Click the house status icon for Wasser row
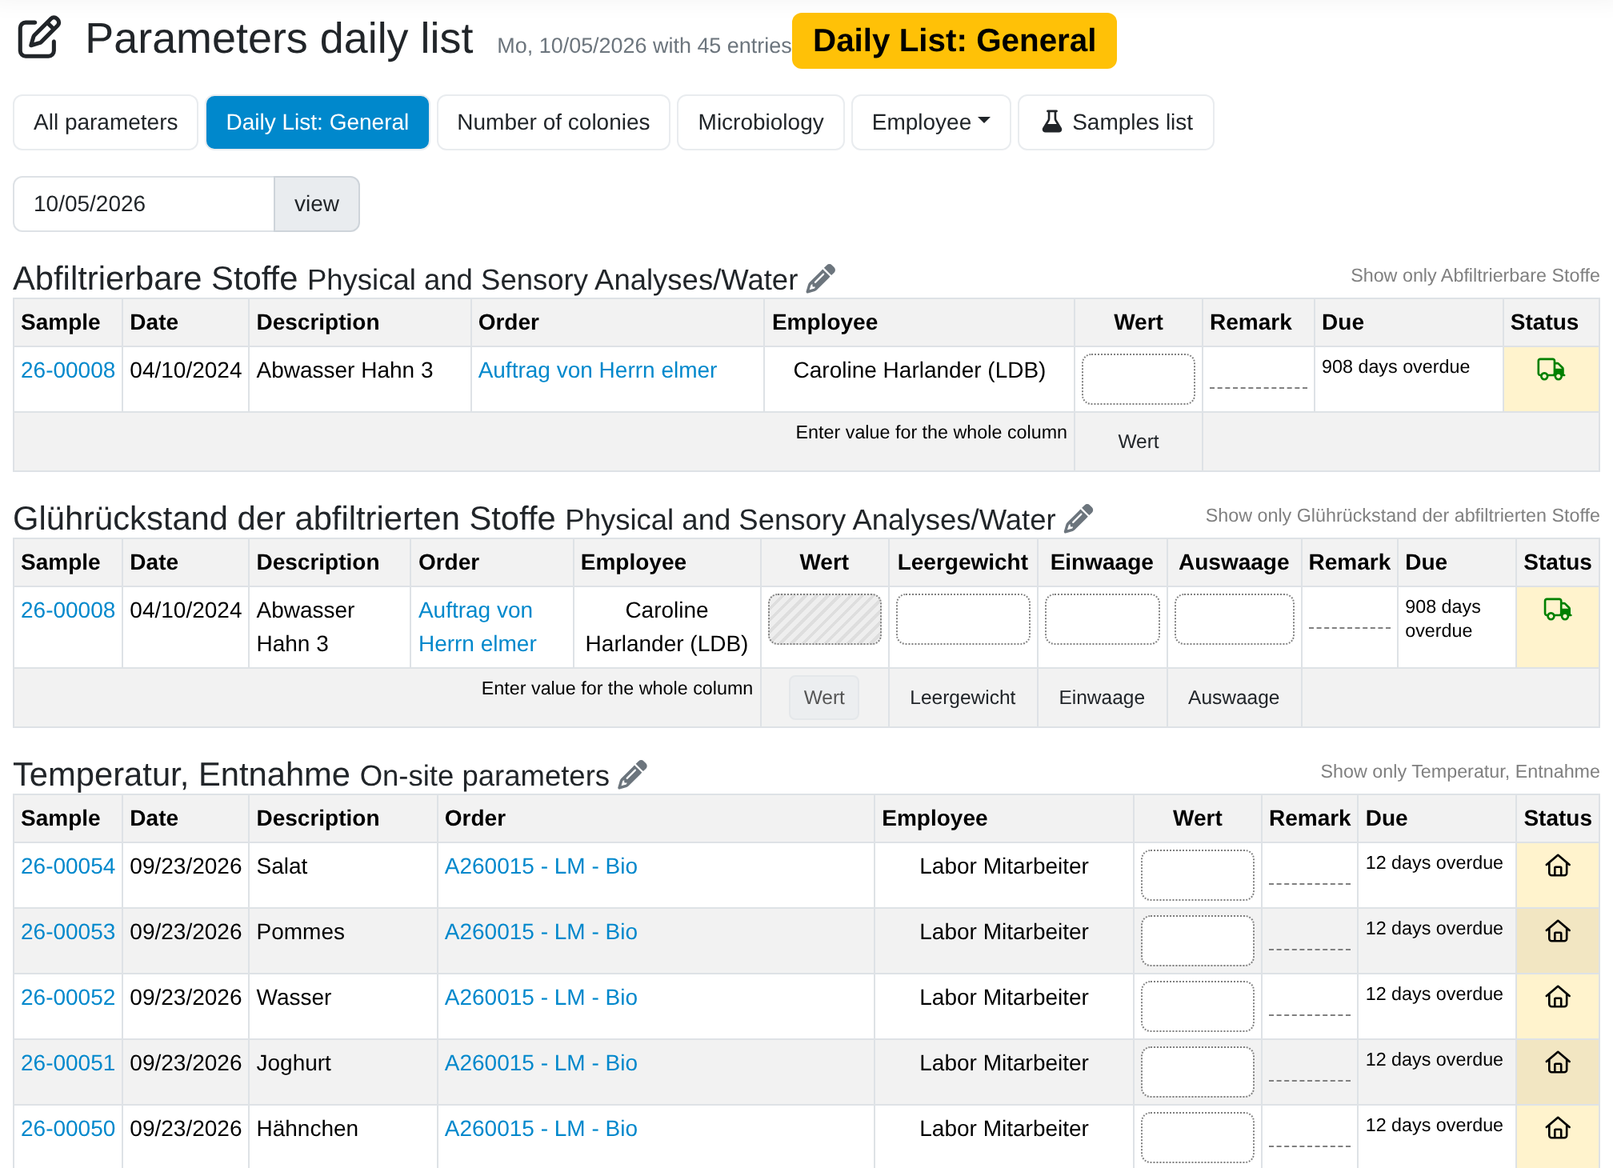 pos(1557,997)
